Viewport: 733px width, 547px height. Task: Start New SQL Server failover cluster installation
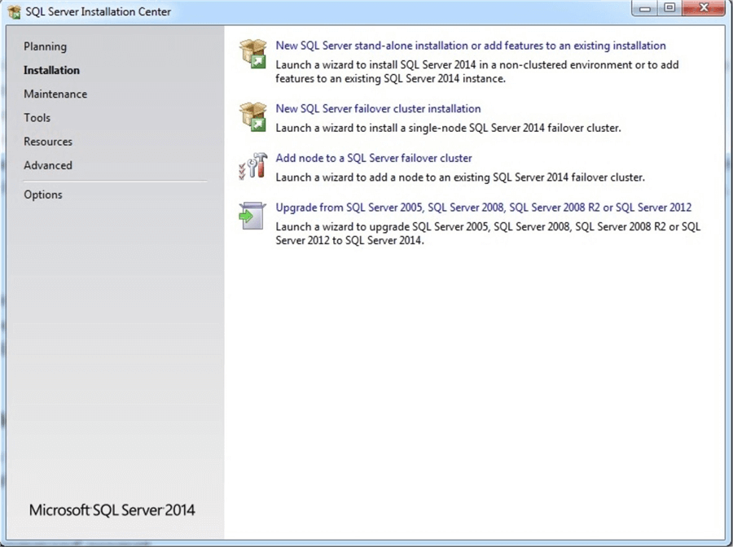point(378,109)
